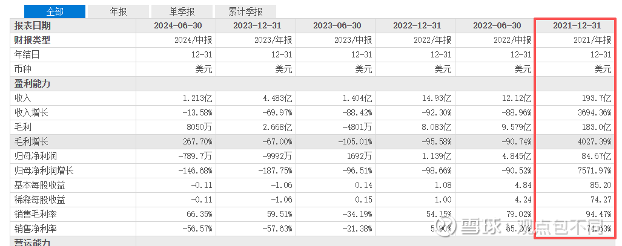
Task: Open the 单季报 tab
Action: coord(182,11)
